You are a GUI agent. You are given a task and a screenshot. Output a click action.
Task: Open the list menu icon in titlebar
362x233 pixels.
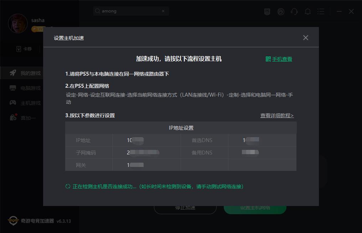[x=321, y=11]
